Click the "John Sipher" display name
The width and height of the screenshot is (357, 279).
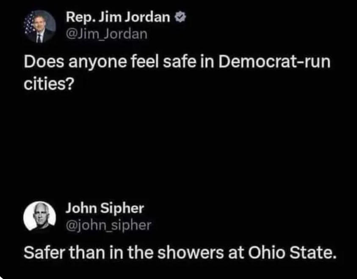pos(105,208)
